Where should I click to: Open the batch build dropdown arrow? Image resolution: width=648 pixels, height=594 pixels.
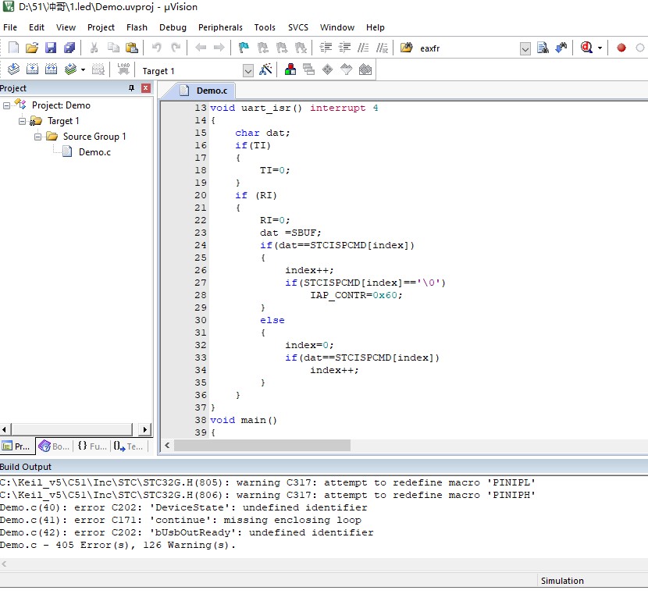[83, 69]
